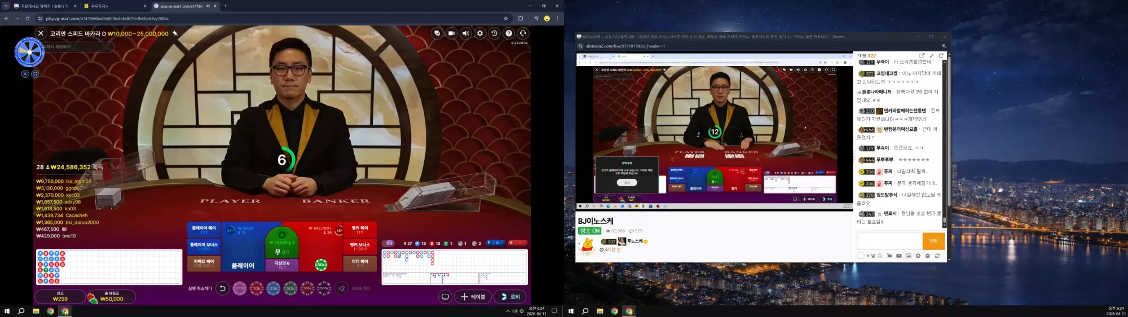Select the 50k chip in chip row
Image resolution: width=1128 pixels, height=317 pixels.
(x=290, y=288)
